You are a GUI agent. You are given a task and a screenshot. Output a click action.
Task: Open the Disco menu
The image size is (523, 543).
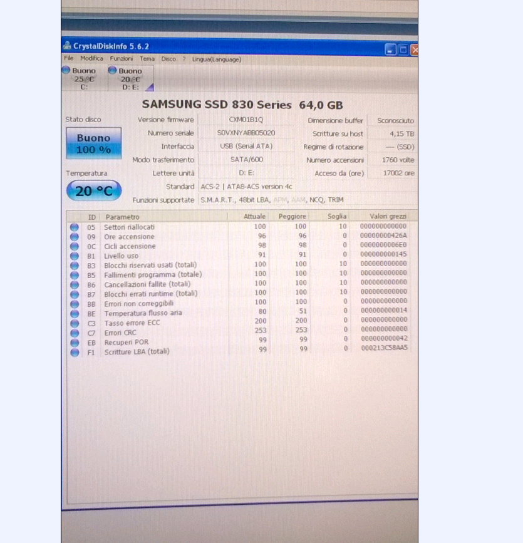pyautogui.click(x=168, y=59)
